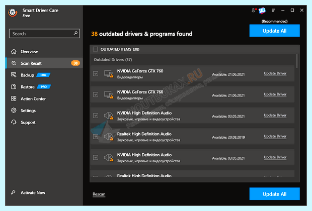Click the Settings gear icon

[14, 110]
